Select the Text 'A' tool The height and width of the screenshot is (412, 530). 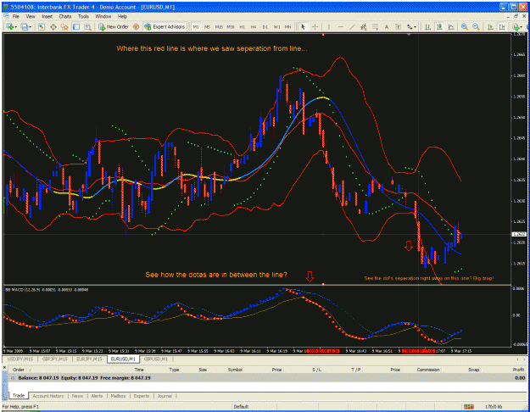click(387, 26)
